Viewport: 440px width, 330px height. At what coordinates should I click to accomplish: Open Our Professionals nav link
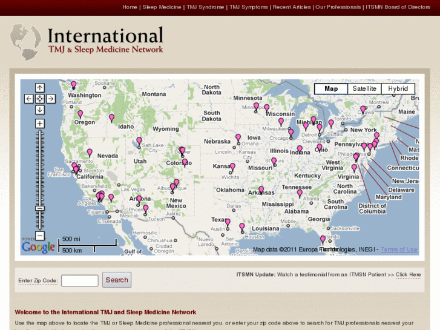click(338, 7)
